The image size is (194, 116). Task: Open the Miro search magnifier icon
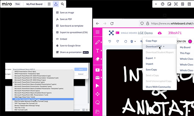[63, 4]
